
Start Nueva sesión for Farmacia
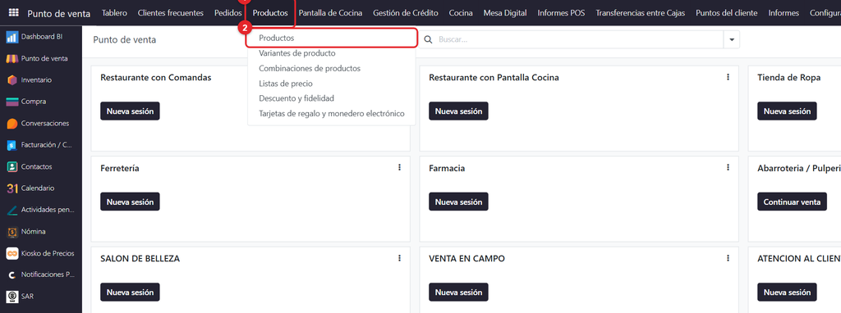point(458,202)
